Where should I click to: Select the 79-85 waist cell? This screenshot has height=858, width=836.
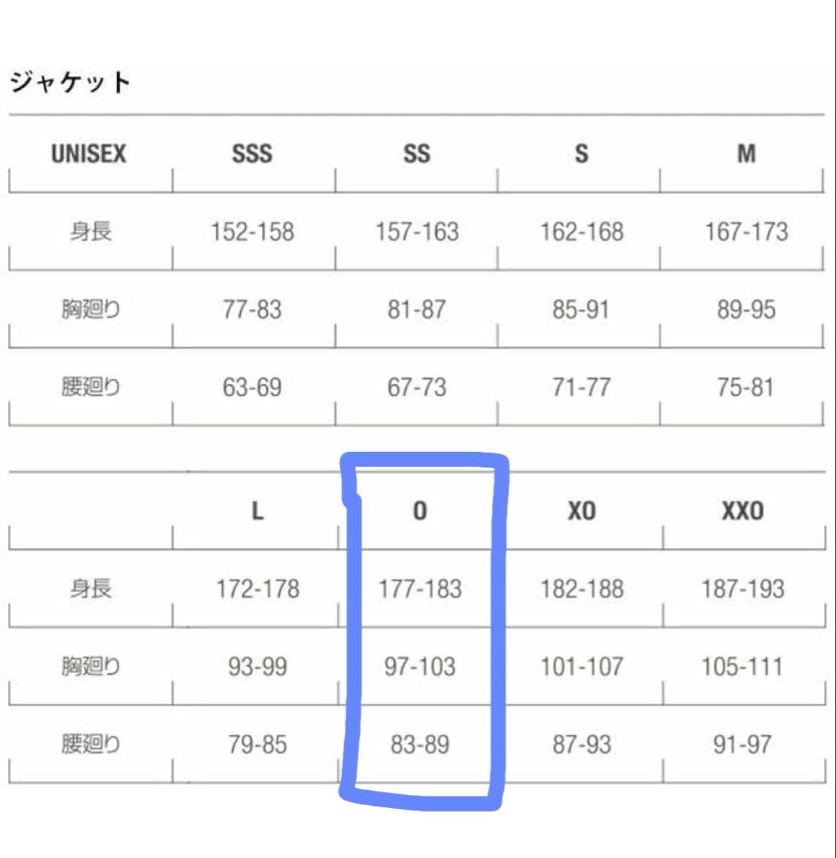[x=256, y=744]
